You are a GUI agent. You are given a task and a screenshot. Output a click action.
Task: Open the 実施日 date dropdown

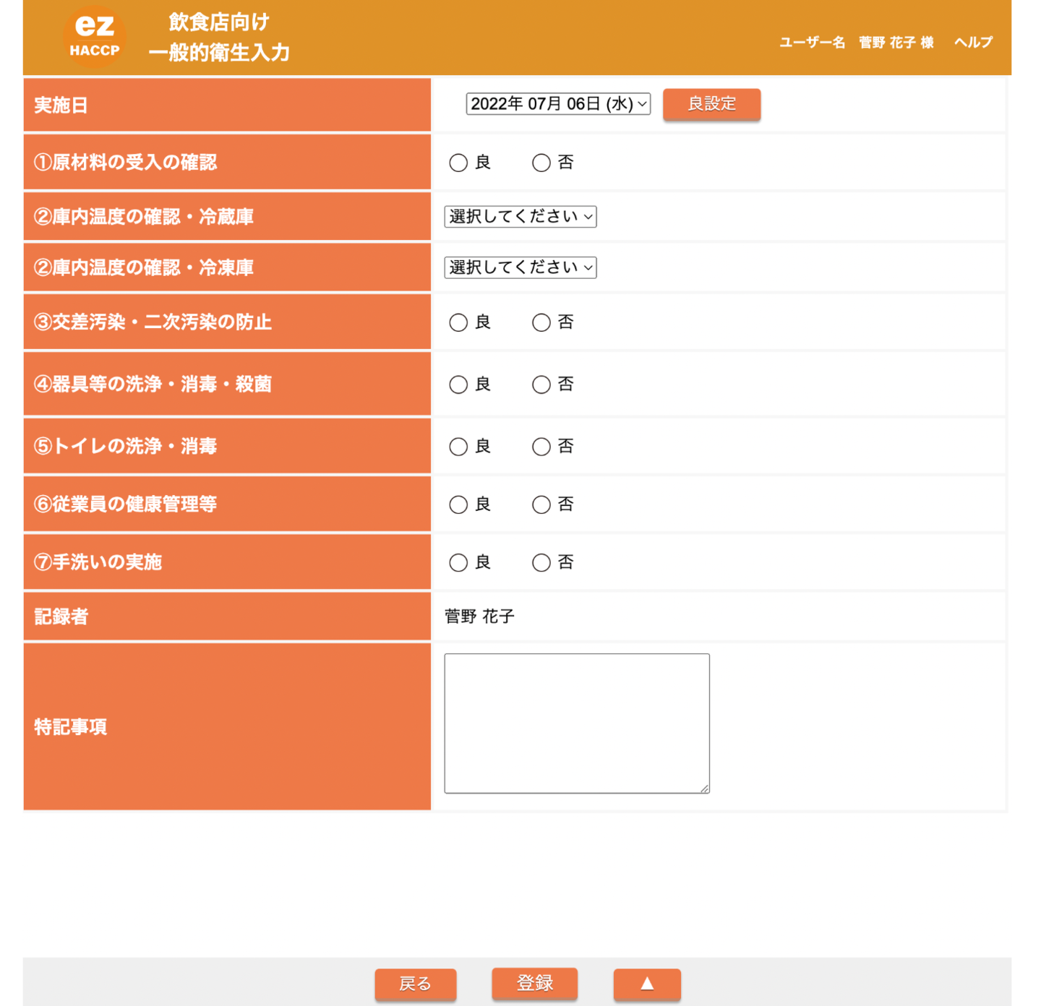pyautogui.click(x=558, y=103)
